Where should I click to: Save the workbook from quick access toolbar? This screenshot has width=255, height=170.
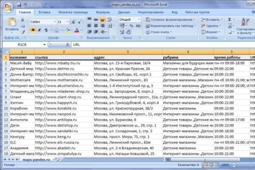coord(19,5)
